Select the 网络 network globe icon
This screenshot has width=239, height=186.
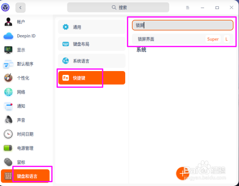[x=8, y=92]
